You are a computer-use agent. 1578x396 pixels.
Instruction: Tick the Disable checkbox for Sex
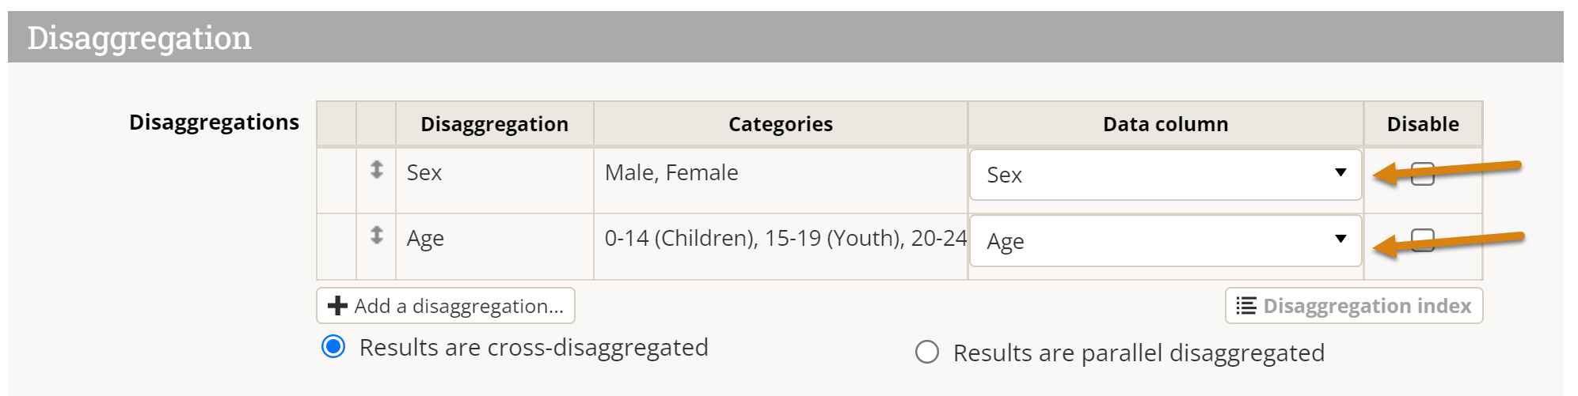(x=1423, y=174)
